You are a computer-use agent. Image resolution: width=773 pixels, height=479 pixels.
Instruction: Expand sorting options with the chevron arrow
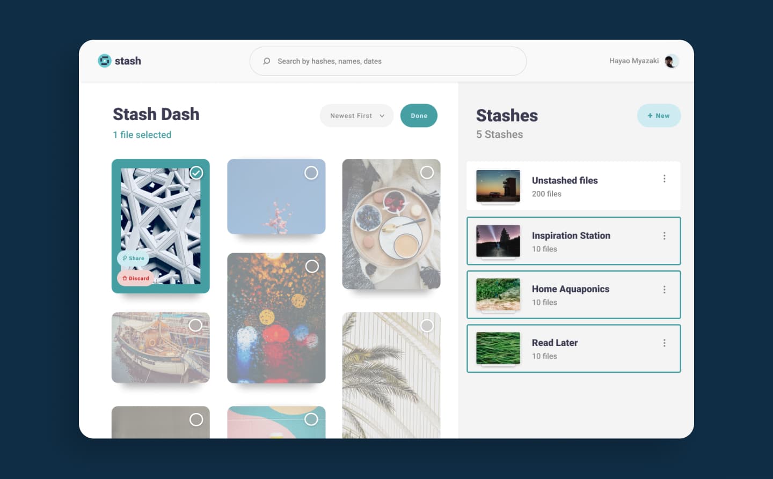pyautogui.click(x=382, y=116)
